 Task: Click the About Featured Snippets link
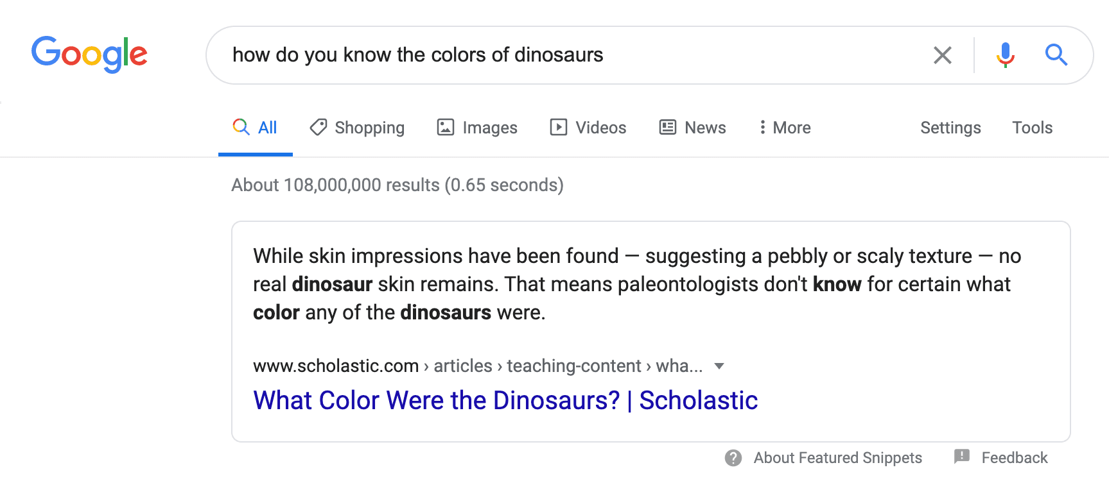[837, 458]
